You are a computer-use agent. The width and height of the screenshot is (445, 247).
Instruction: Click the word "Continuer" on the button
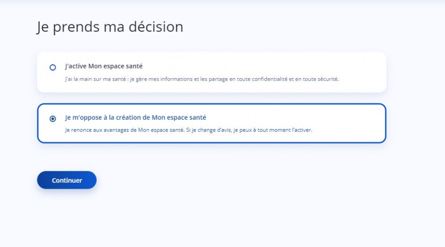[x=67, y=180]
